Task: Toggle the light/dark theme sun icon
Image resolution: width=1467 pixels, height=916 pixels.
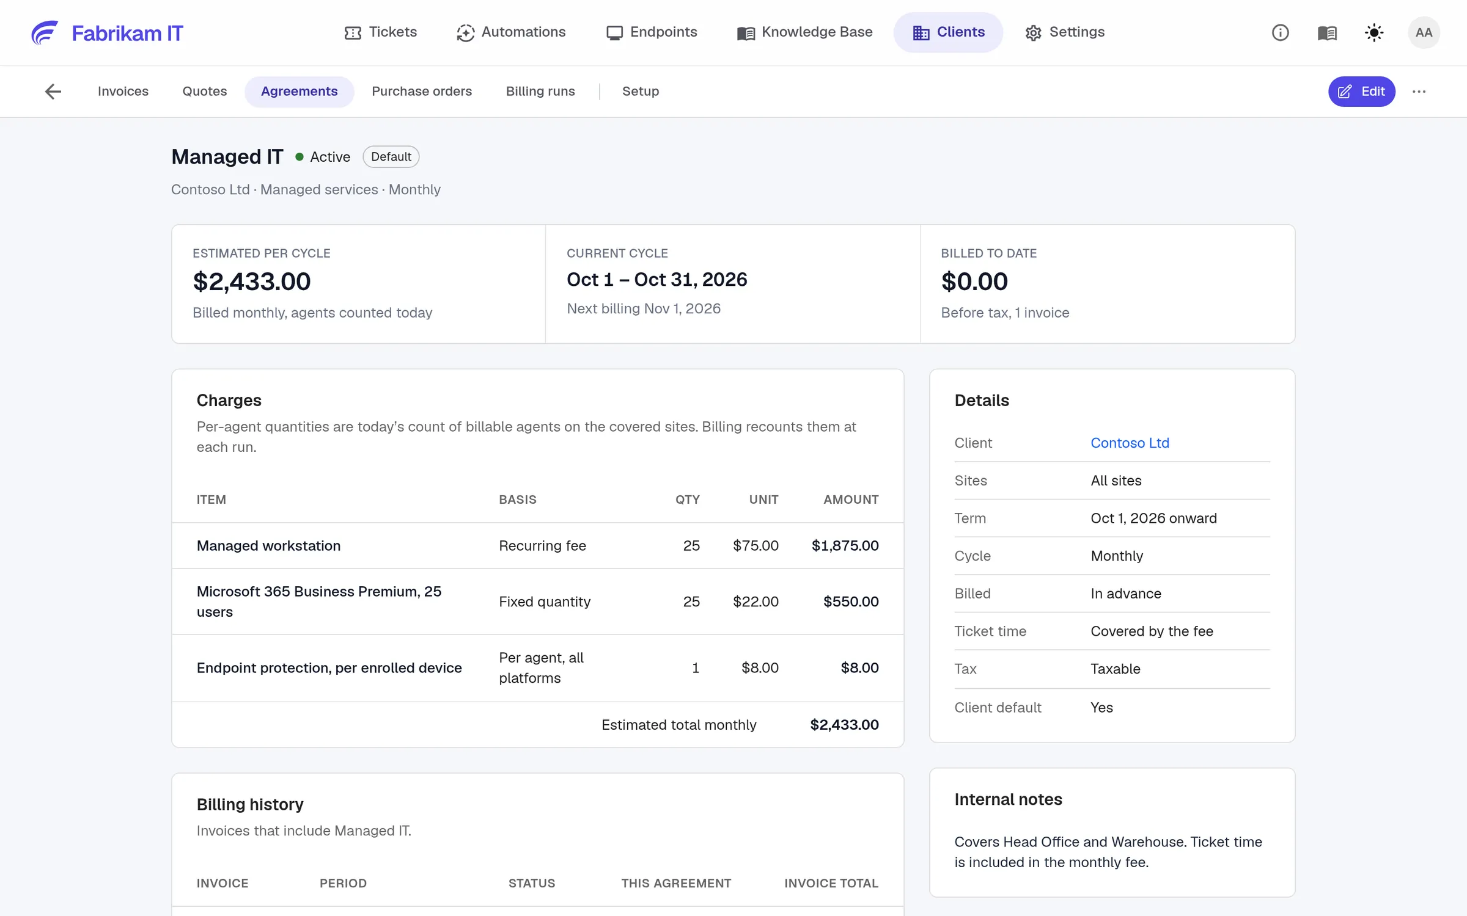Action: [1374, 32]
